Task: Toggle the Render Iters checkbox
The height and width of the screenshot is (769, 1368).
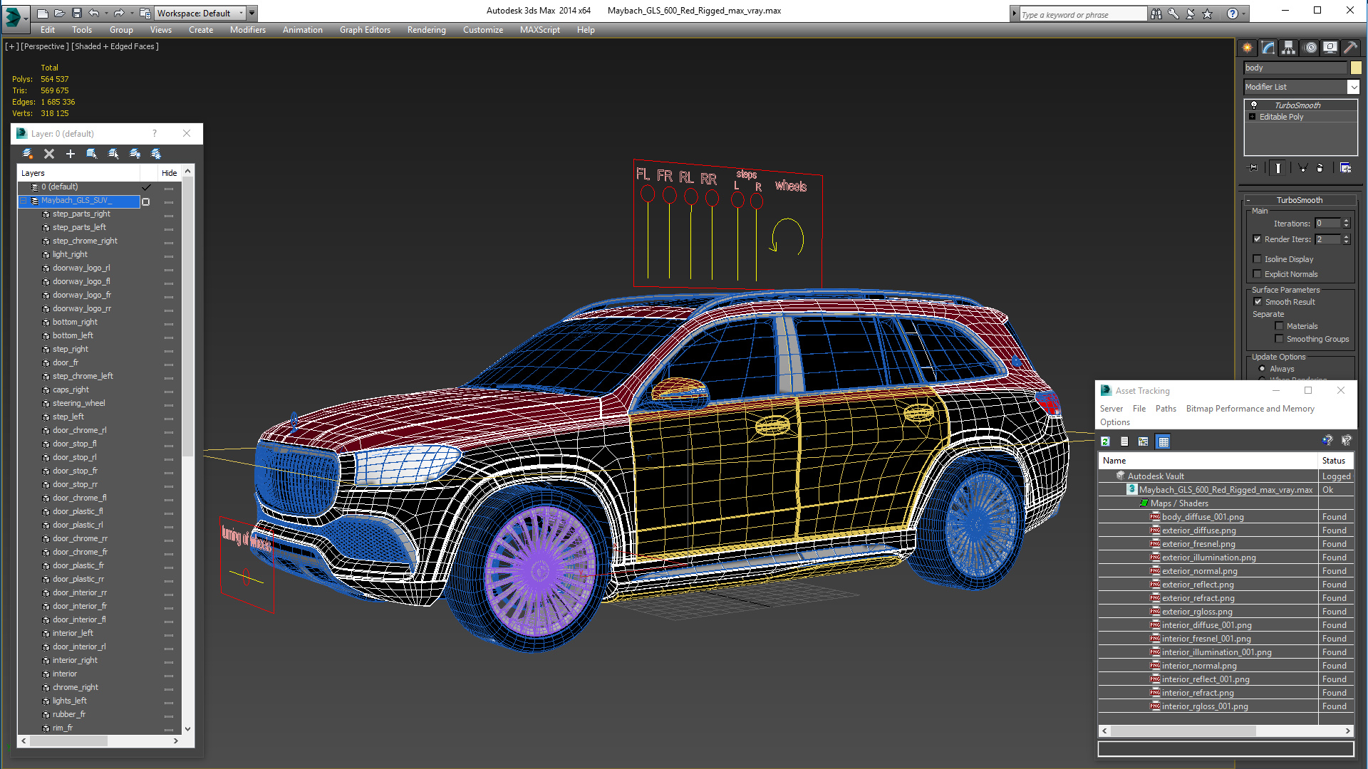Action: (x=1257, y=239)
